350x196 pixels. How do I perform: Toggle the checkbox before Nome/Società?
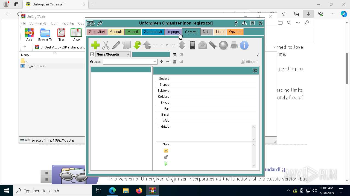92,54
